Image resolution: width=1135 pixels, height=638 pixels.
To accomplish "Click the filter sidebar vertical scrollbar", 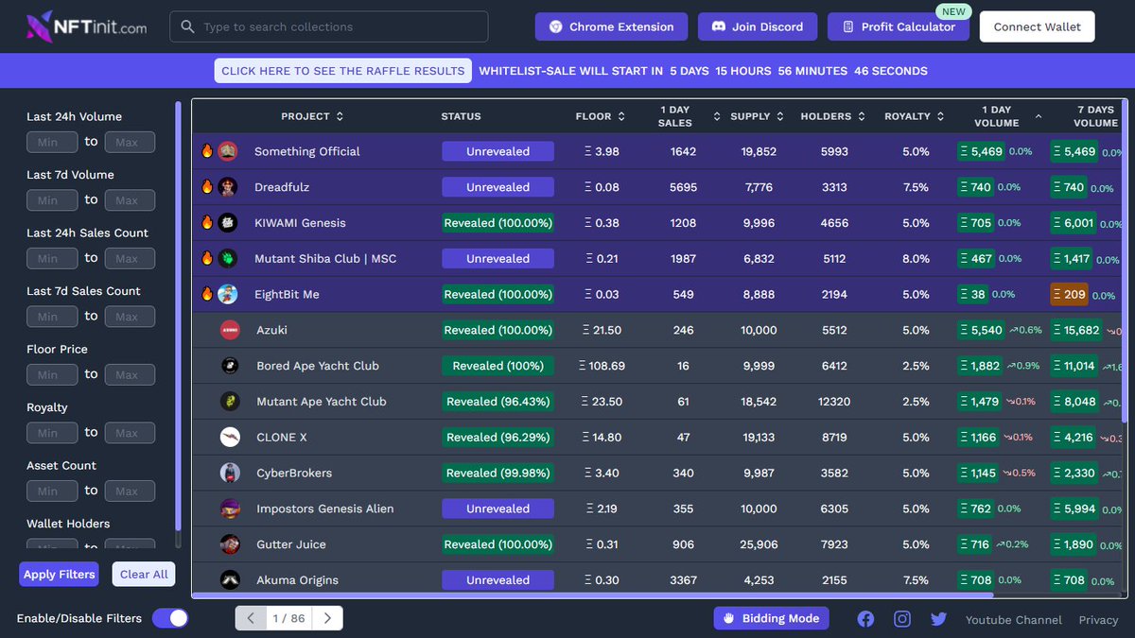I will click(178, 317).
